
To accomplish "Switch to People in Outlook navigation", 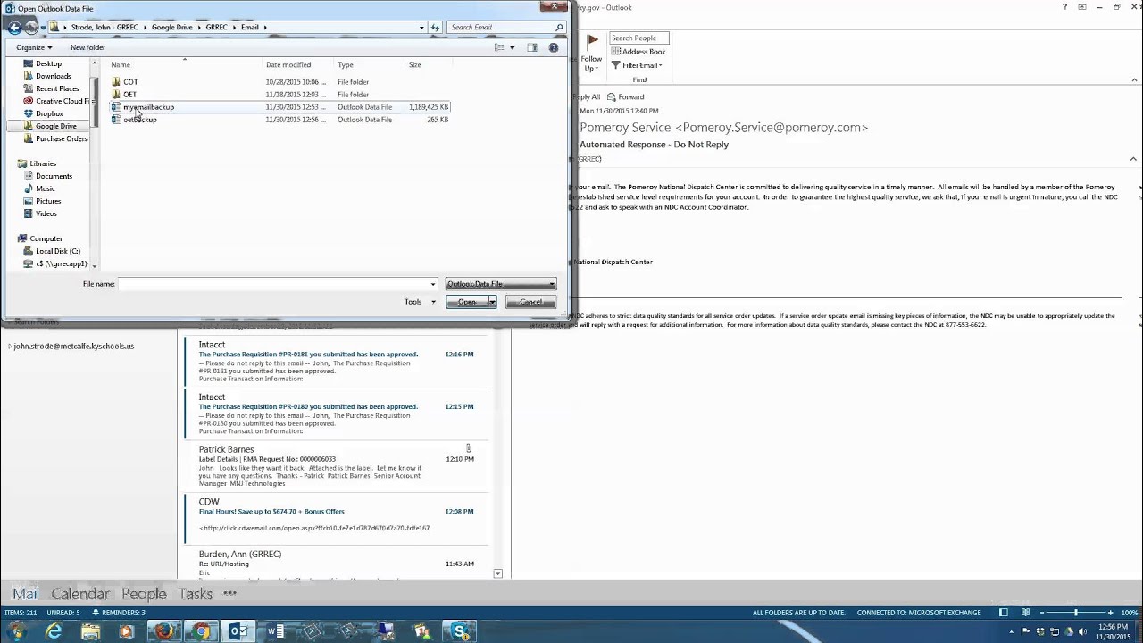I will tap(144, 594).
